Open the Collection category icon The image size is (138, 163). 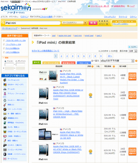click(x=5, y=80)
